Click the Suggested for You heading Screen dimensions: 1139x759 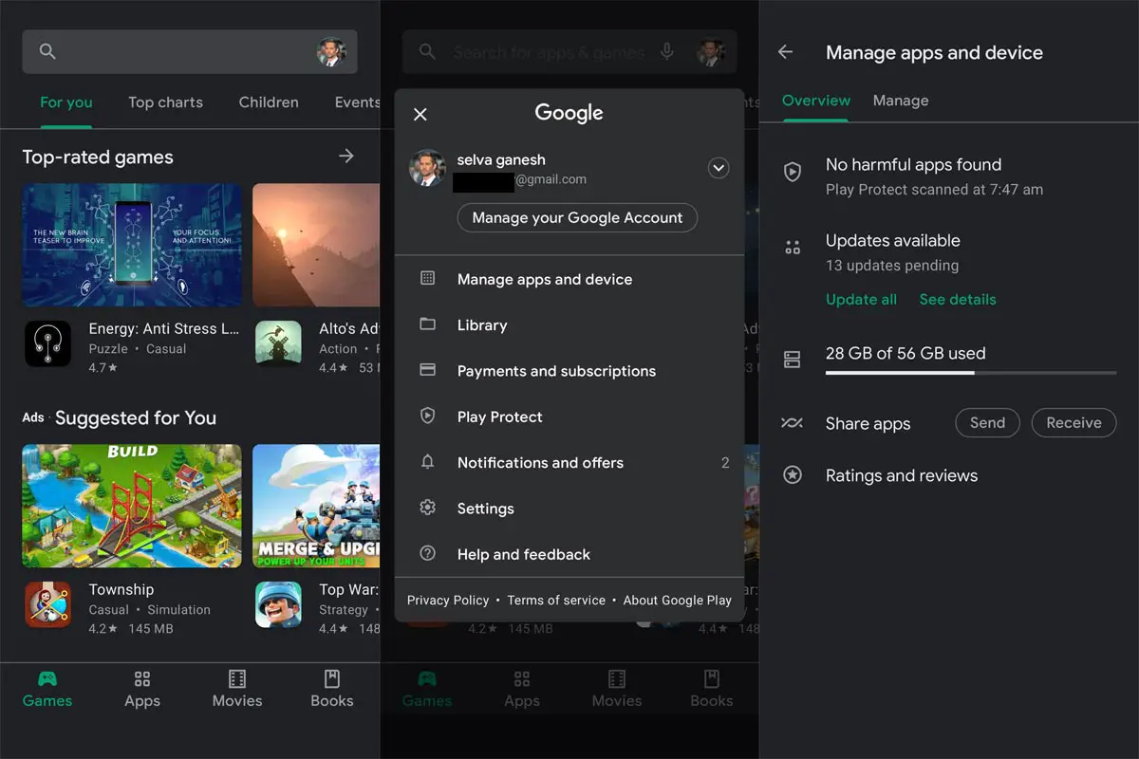136,417
